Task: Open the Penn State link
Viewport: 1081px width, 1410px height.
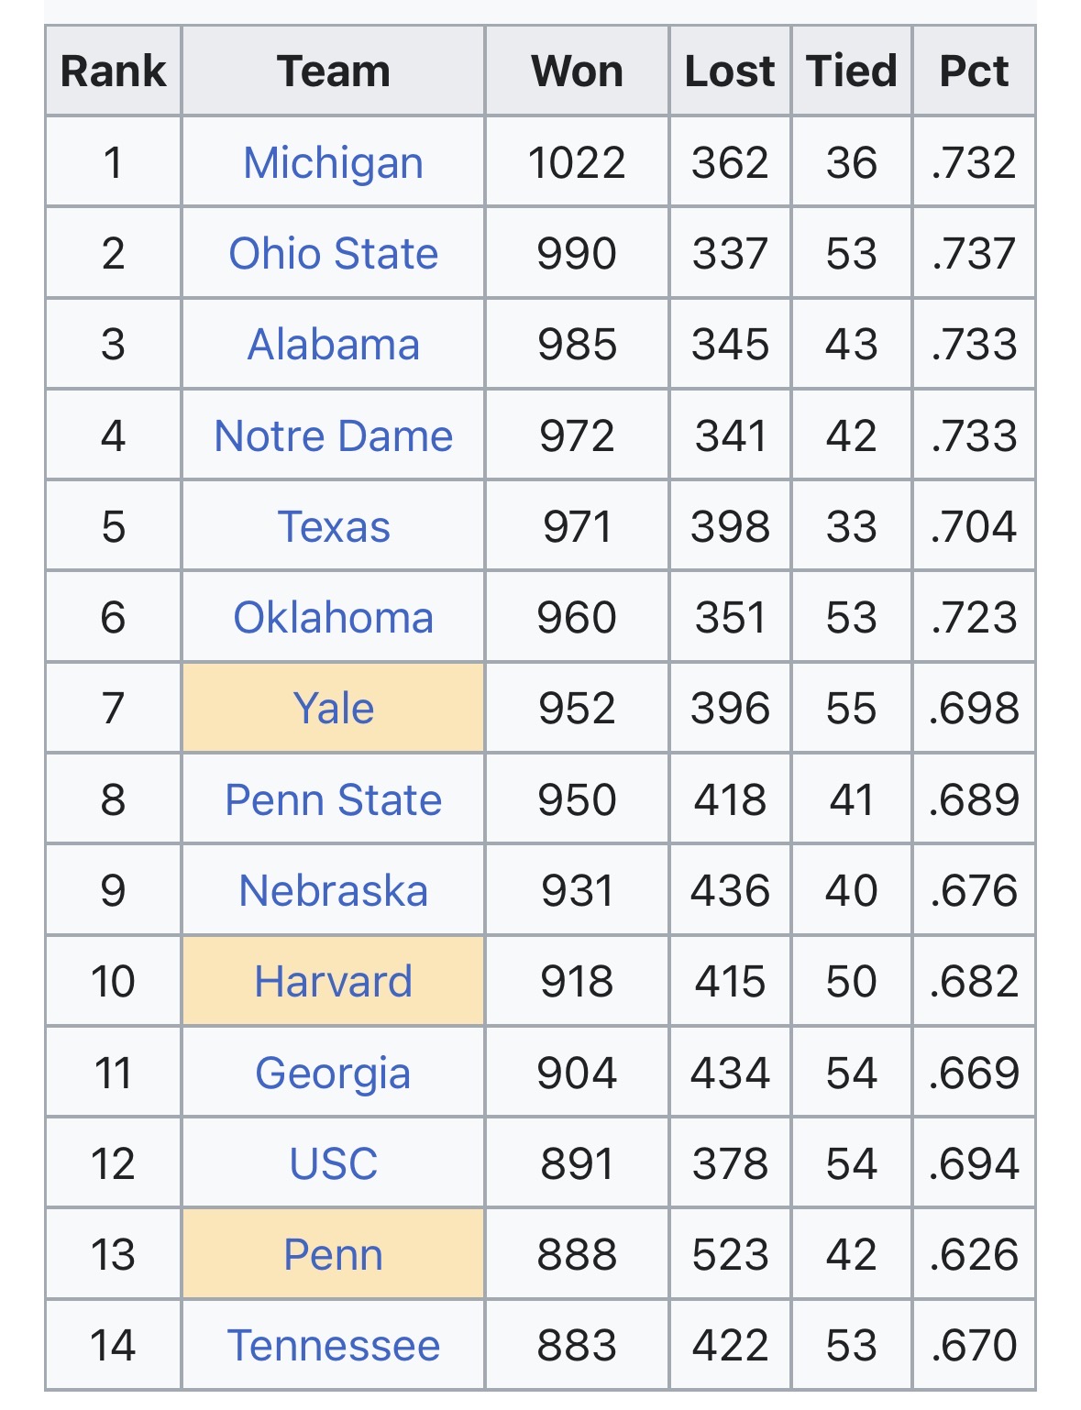Action: coord(333,799)
